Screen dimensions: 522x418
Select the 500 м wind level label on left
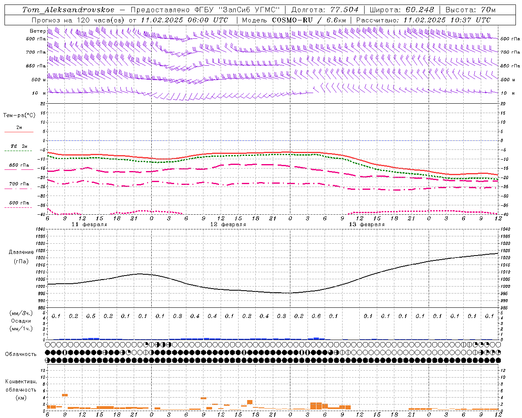tap(39, 80)
